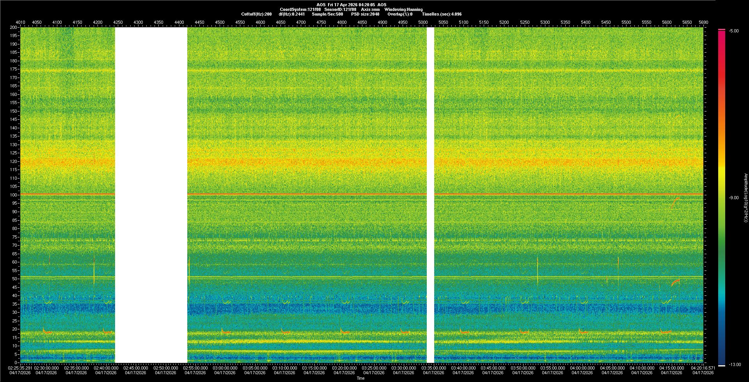749x382 pixels.
Task: Click the 03:00:00.000 time axis label
Action: 225,368
